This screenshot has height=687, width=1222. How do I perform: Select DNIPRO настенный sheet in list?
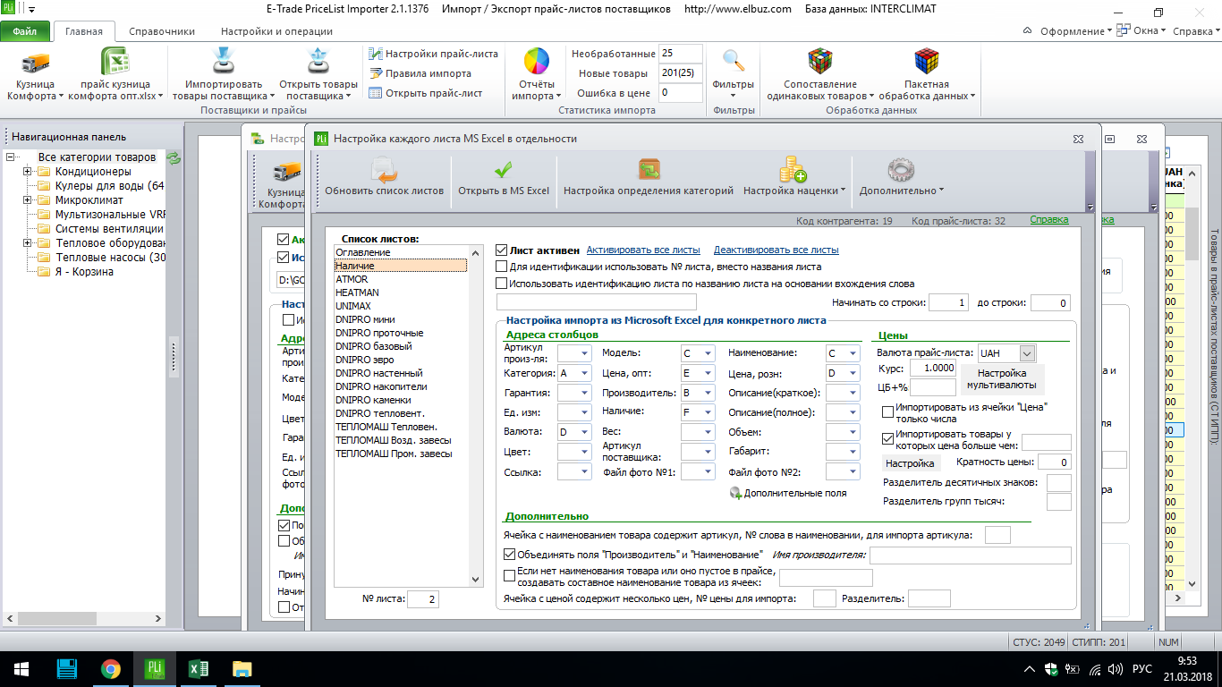(x=379, y=373)
